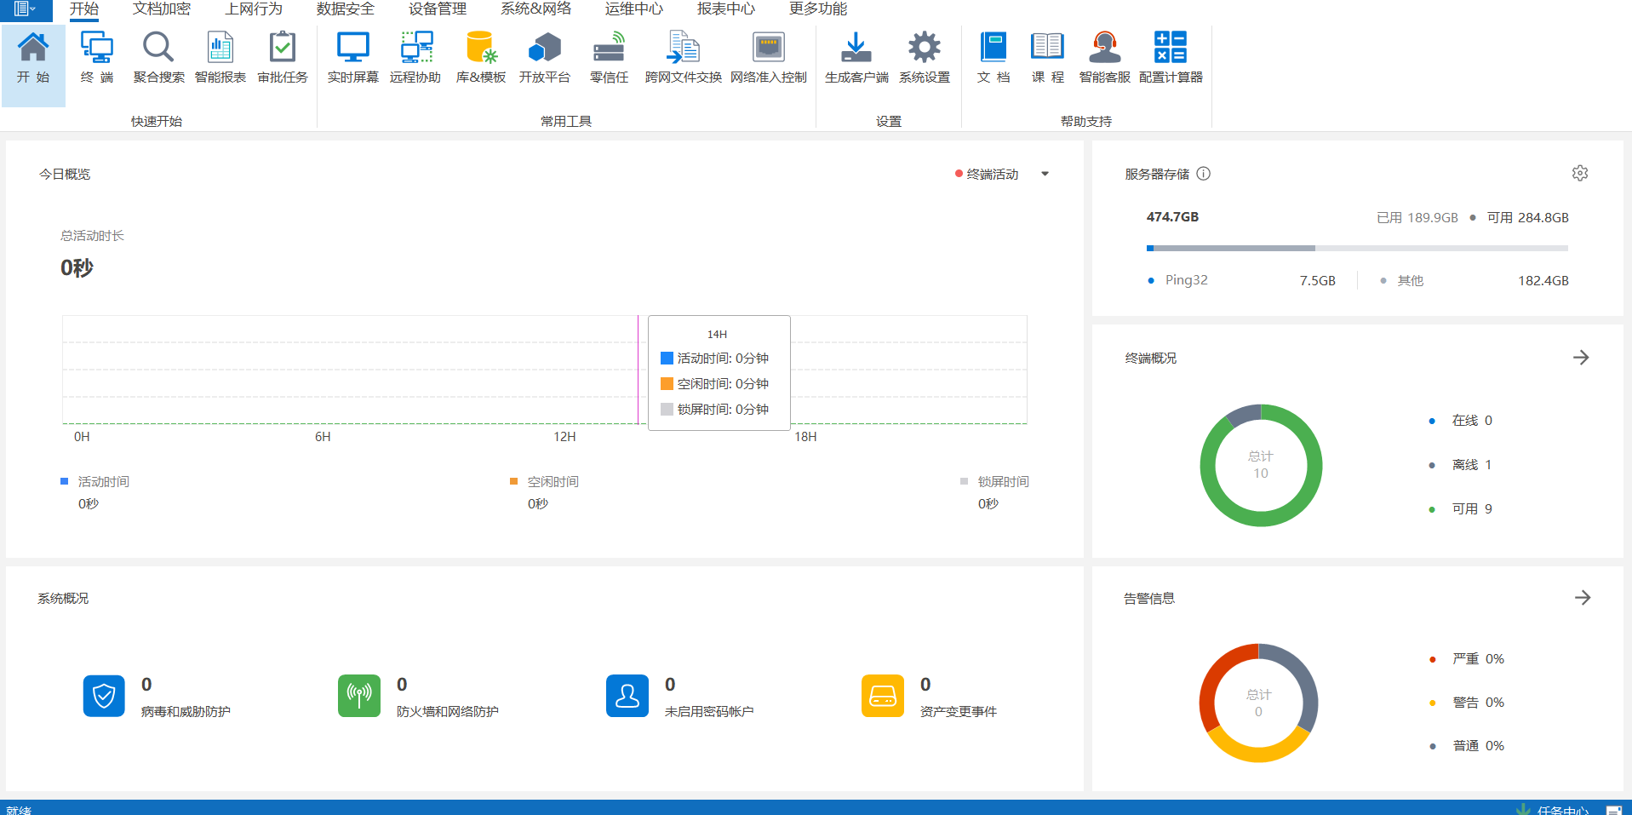Open 聚合搜索 aggregated search
The image size is (1632, 815).
point(158,57)
